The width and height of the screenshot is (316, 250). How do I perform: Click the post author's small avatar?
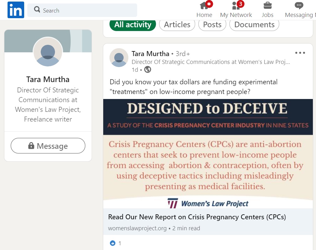click(x=119, y=58)
